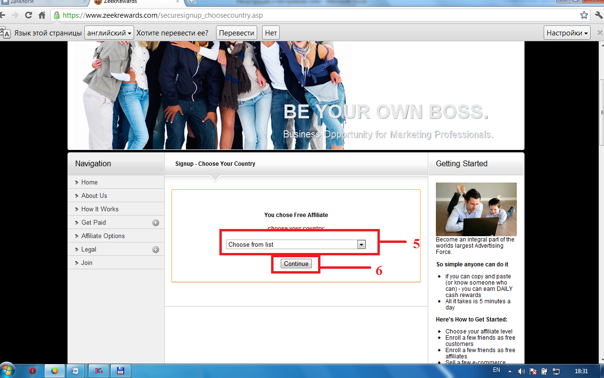Open the 3G modem app in the taskbar
This screenshot has width=604, height=378.
pyautogui.click(x=98, y=371)
